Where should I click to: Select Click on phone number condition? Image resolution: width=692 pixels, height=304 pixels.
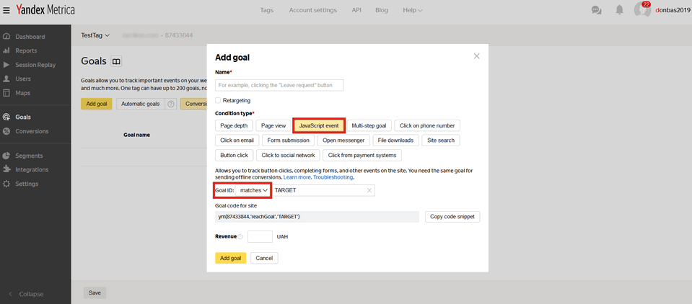[x=427, y=125]
